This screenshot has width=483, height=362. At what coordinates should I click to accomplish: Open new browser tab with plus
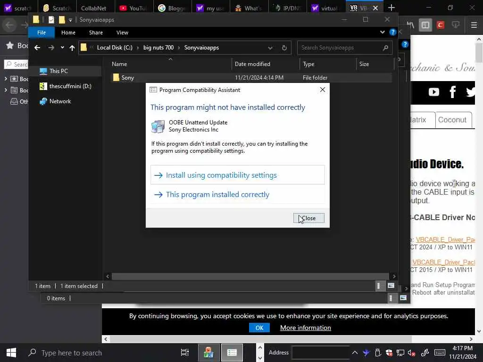click(x=391, y=8)
